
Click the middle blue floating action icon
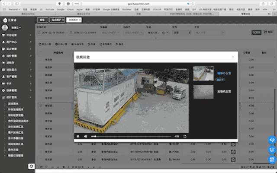[272, 150]
